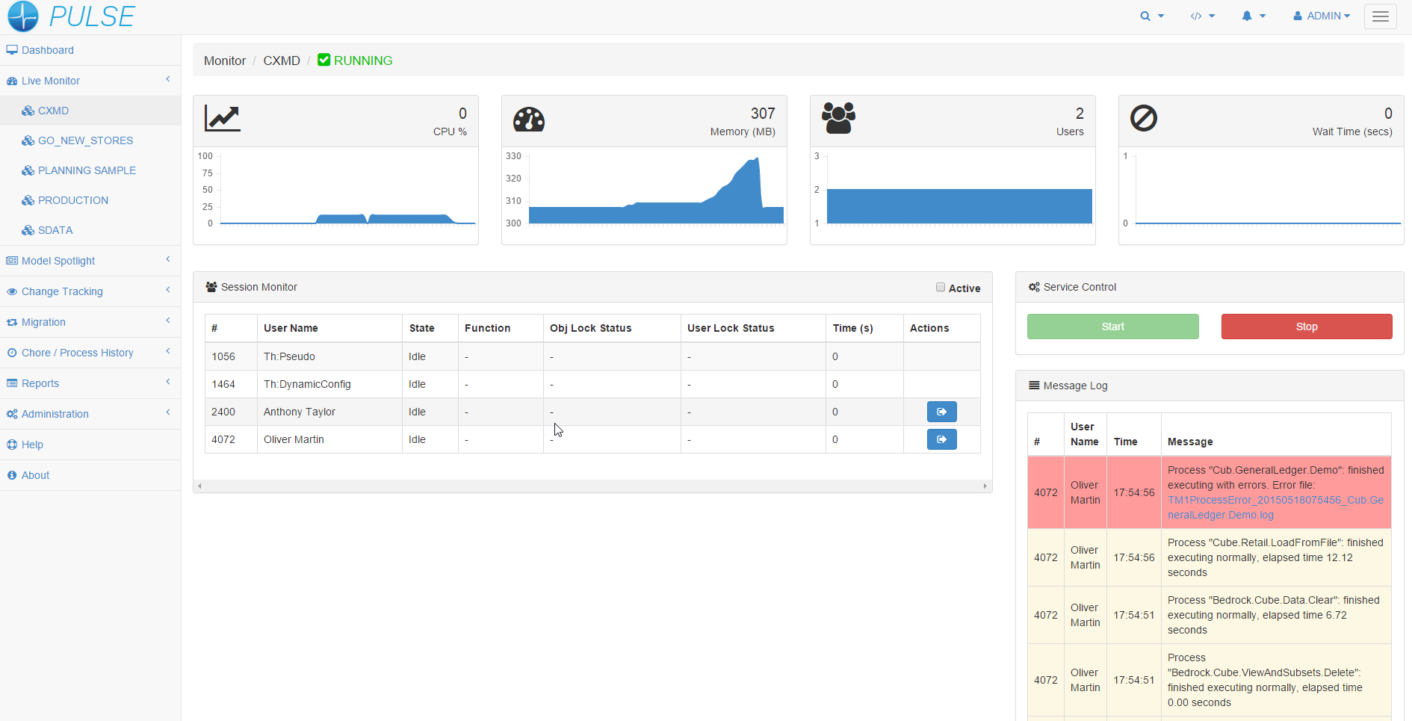Click the Users group icon
Viewport: 1412px width, 721px height.
838,118
